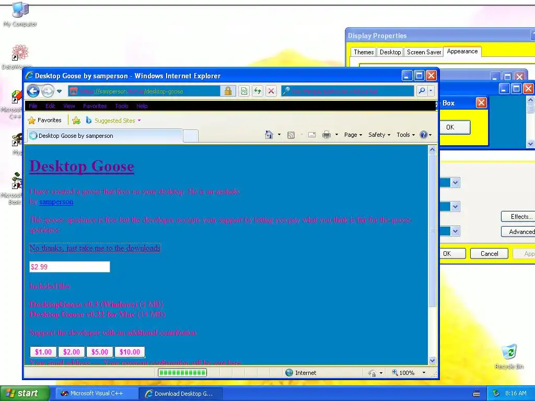Screen dimensions: 535x401
Task: Click the browser search box
Action: point(347,91)
